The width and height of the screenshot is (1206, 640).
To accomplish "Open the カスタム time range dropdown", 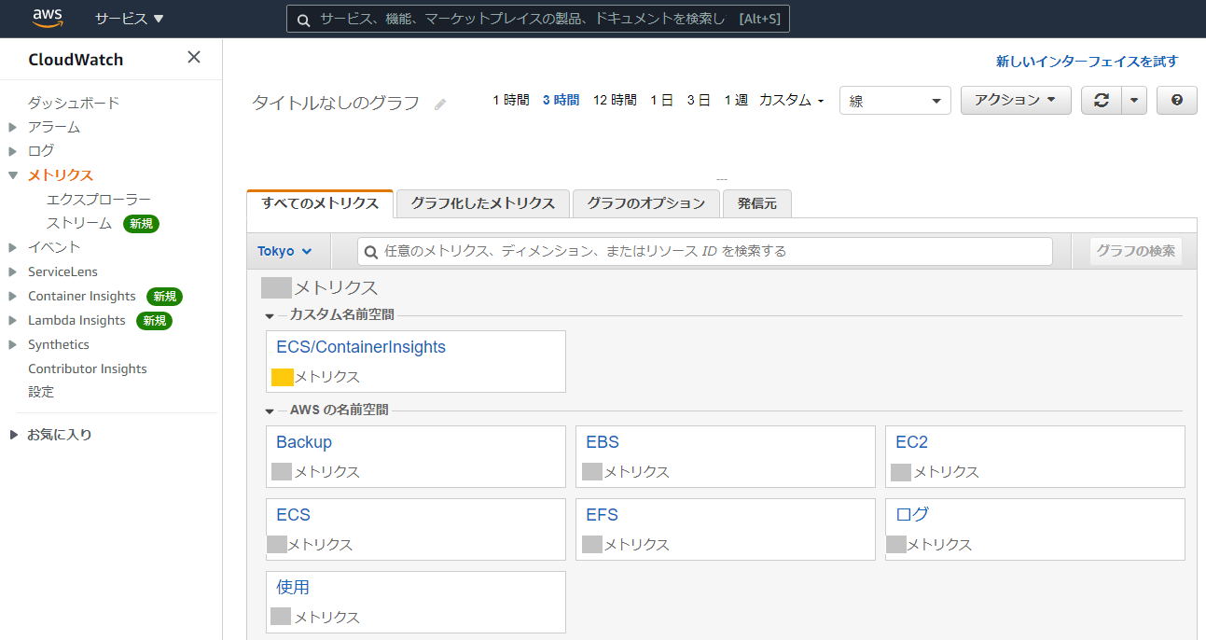I will [x=792, y=100].
